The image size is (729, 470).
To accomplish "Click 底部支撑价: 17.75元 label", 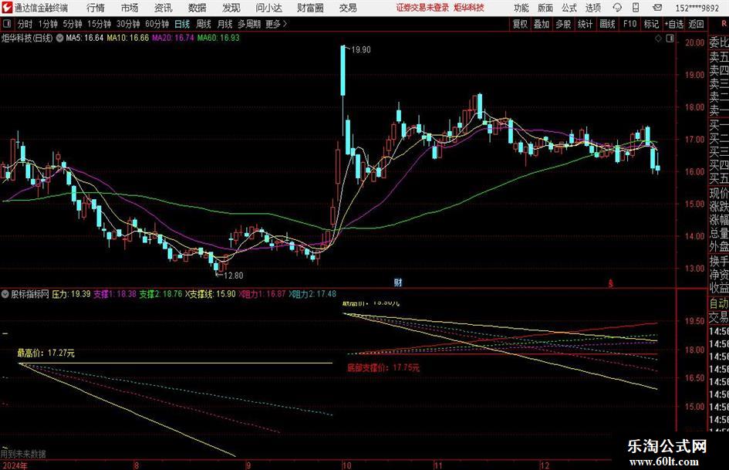I will 383,367.
